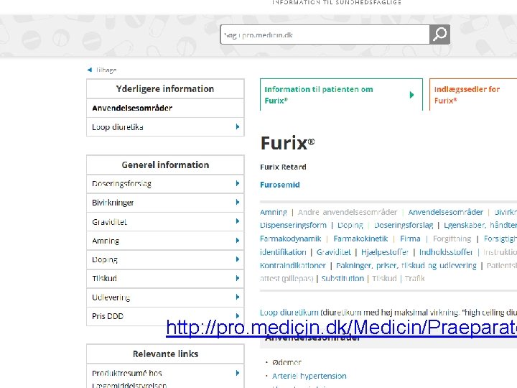Focus the pro.medicin.dk search field
The width and height of the screenshot is (517, 388).
click(x=325, y=34)
